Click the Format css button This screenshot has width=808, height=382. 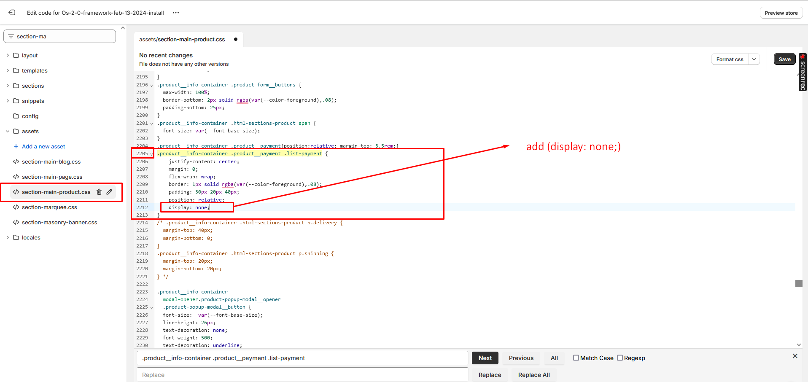(x=730, y=59)
